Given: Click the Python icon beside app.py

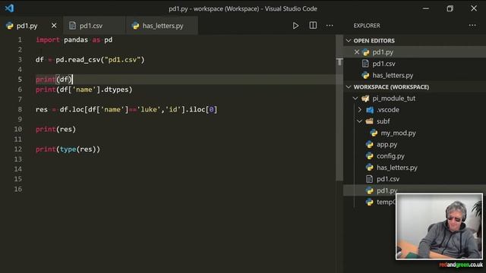Looking at the screenshot, I should pos(370,145).
